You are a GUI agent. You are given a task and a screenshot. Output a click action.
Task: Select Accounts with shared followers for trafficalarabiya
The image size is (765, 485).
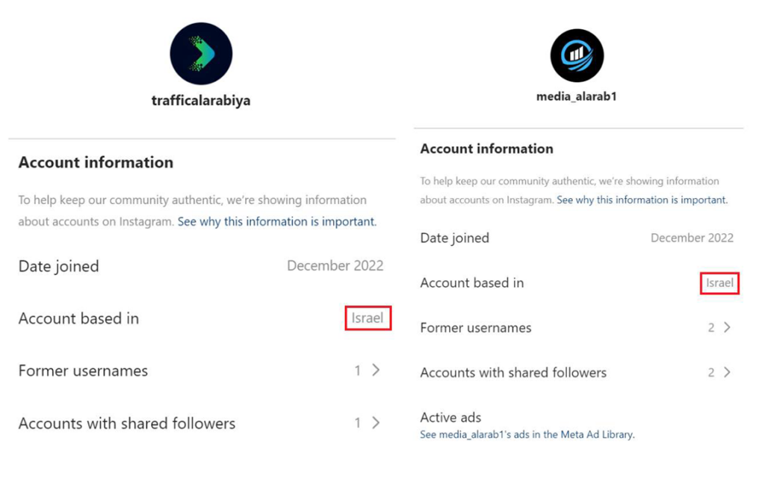127,424
